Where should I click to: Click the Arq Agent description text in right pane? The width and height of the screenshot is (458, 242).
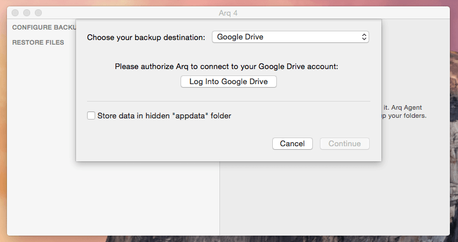click(404, 111)
